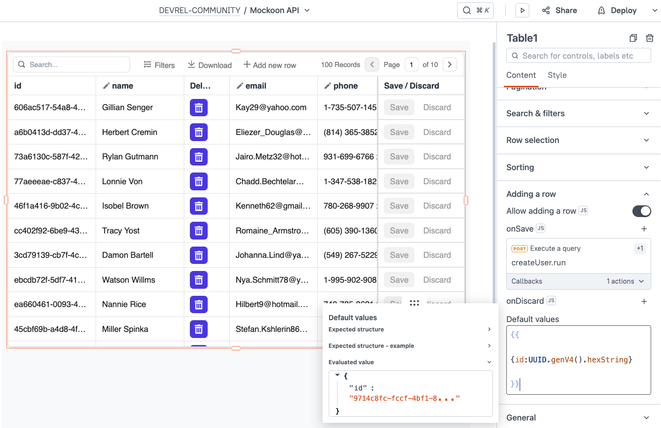Viewport: 661px width, 428px height.
Task: Delete the Lonnie Von row
Action: click(x=199, y=181)
